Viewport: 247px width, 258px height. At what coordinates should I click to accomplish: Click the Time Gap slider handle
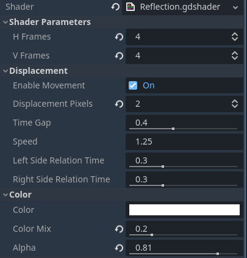(x=173, y=129)
